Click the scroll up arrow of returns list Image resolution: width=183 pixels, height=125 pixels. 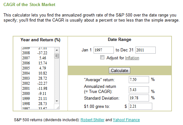point(57,50)
